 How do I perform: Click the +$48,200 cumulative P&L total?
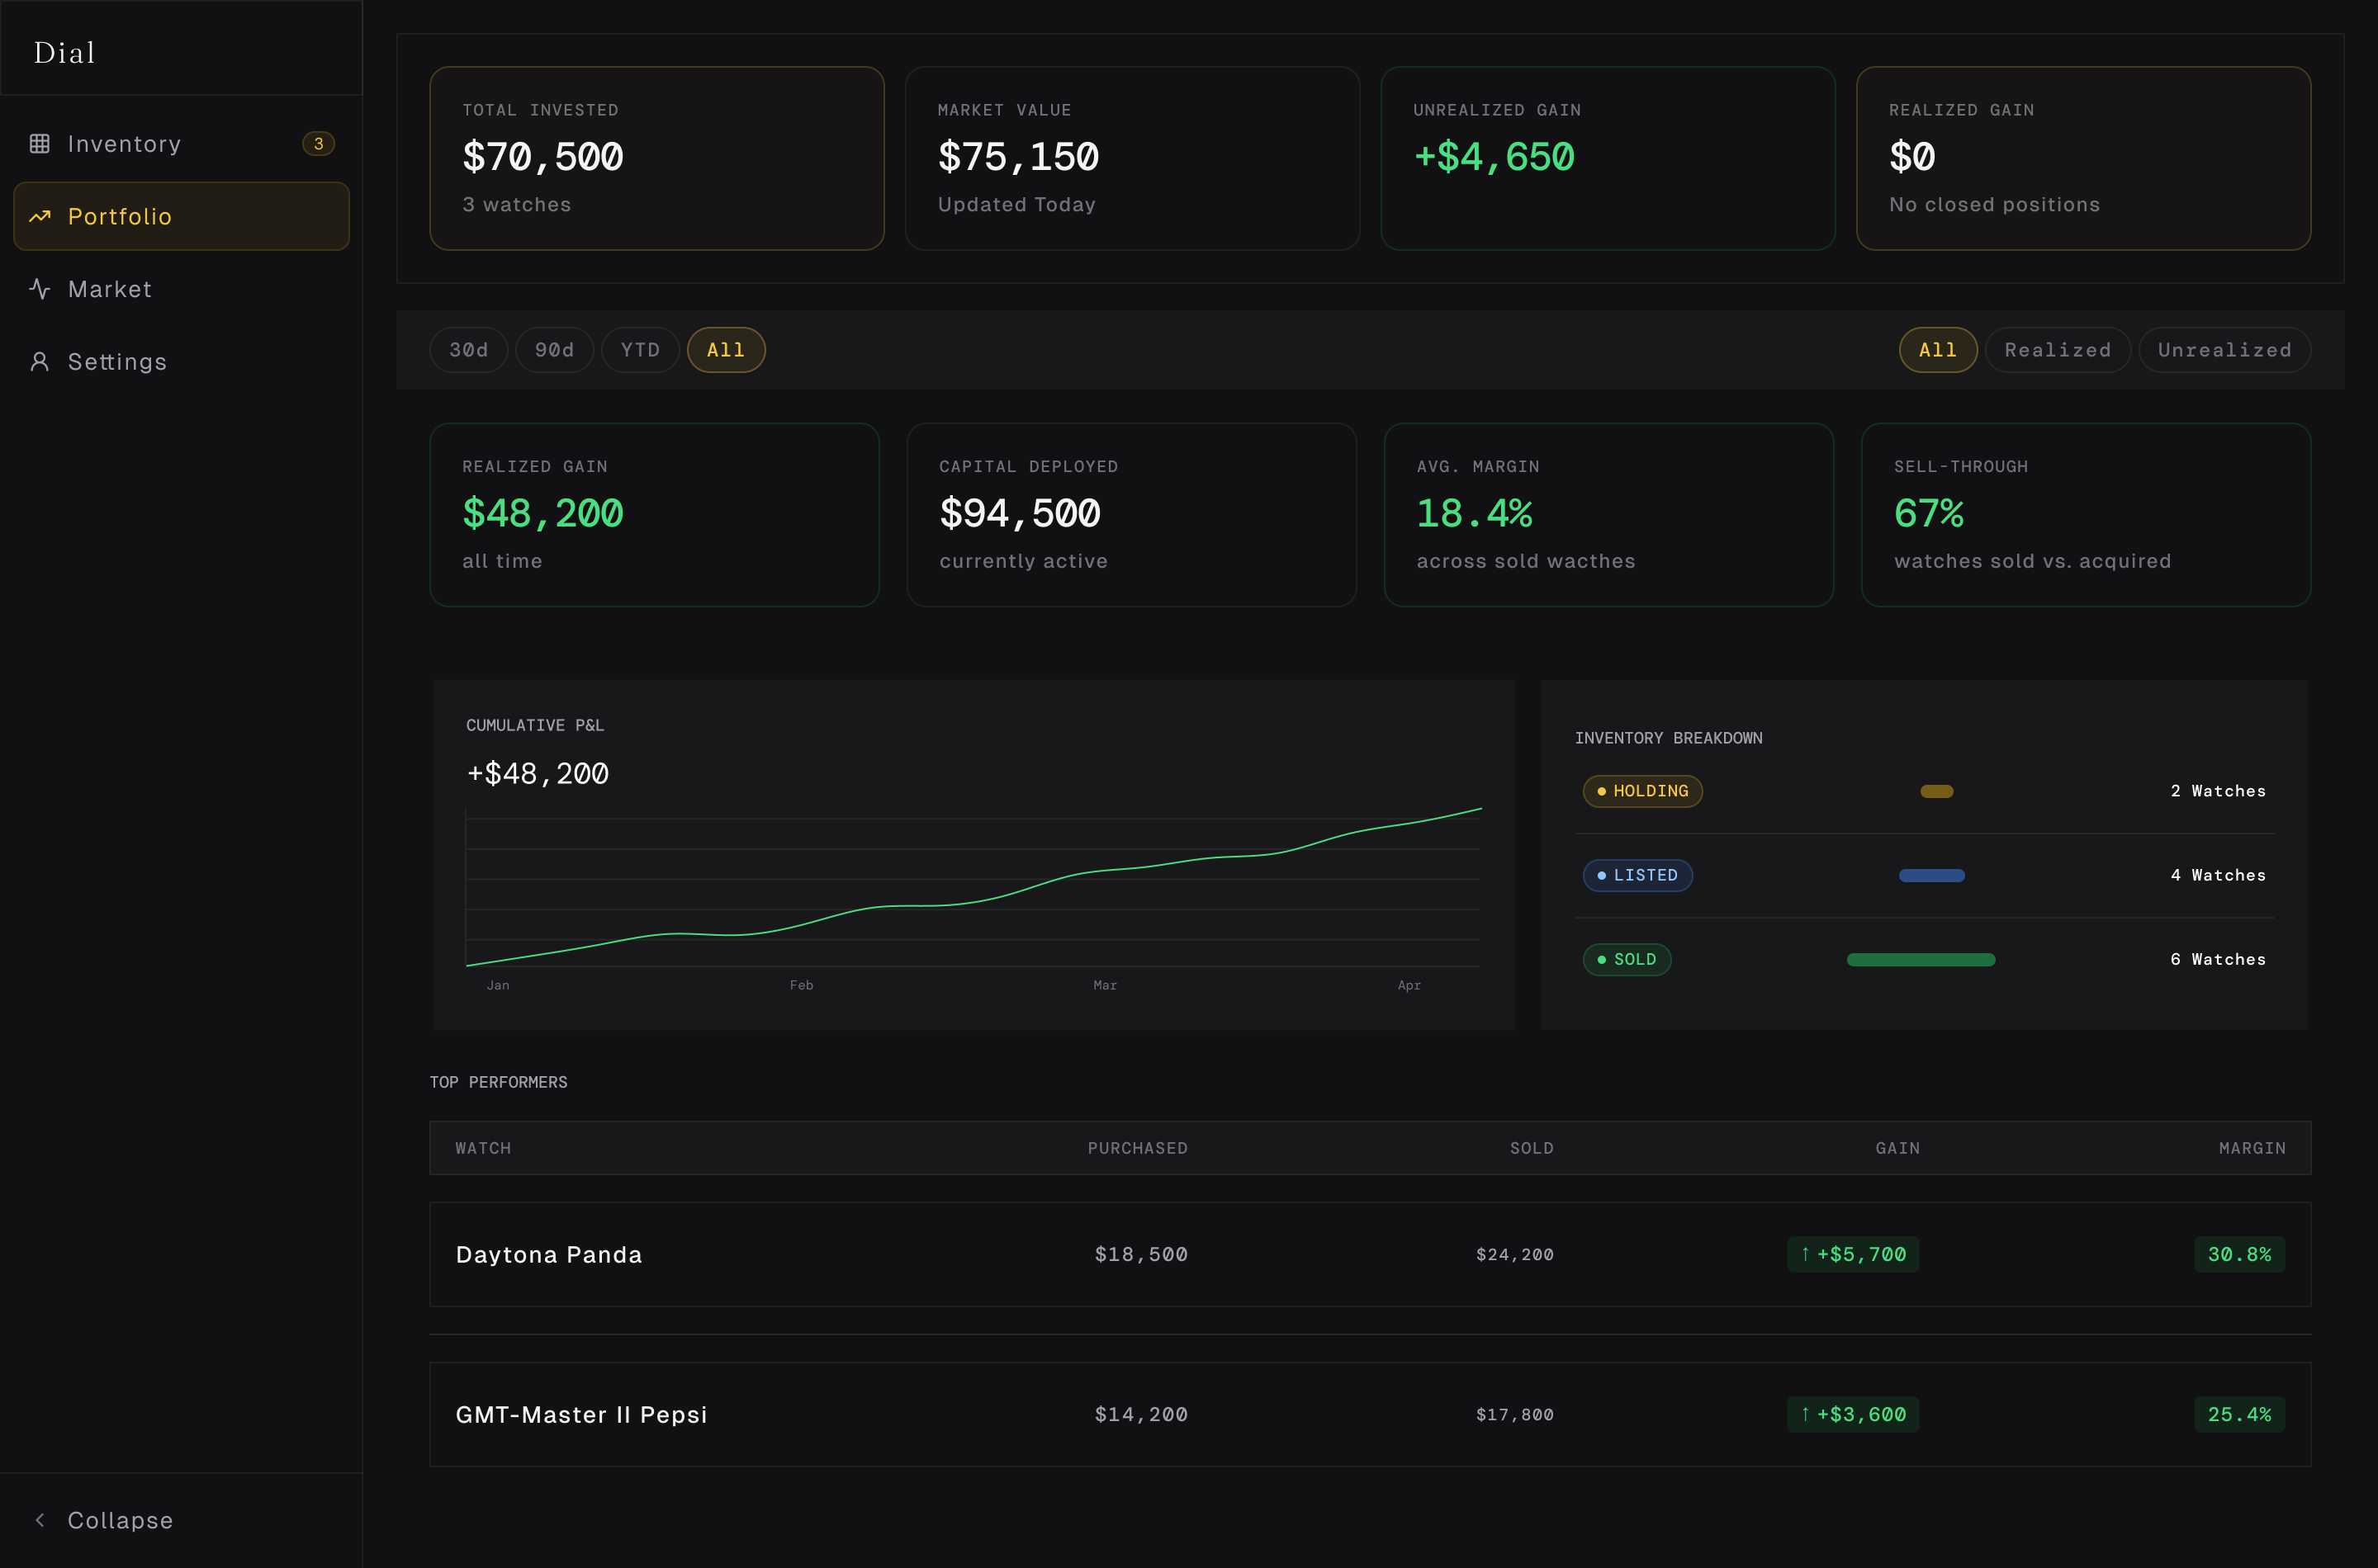538,773
